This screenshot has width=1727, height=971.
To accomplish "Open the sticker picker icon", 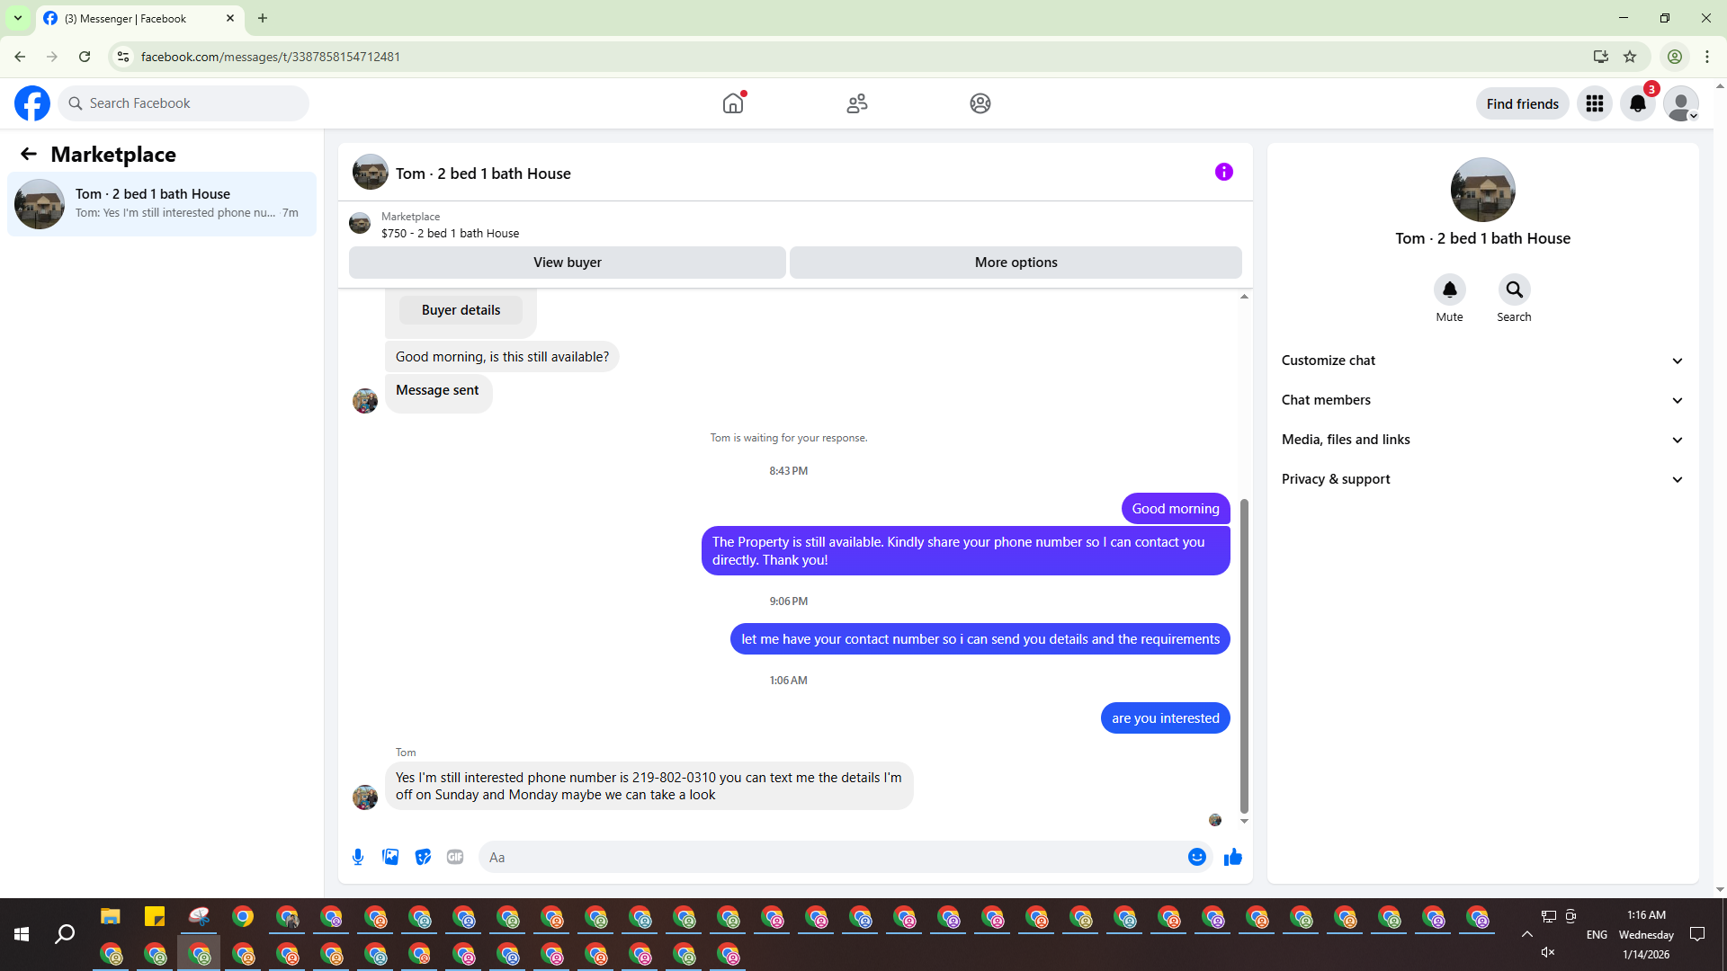I will tap(423, 857).
